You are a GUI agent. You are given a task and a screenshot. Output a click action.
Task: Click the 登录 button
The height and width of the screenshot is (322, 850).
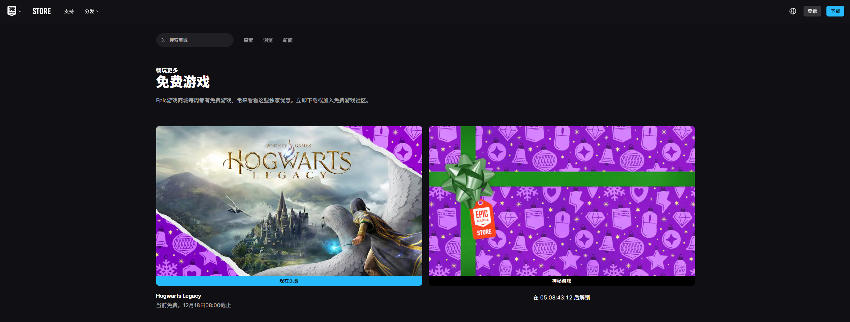coord(812,11)
